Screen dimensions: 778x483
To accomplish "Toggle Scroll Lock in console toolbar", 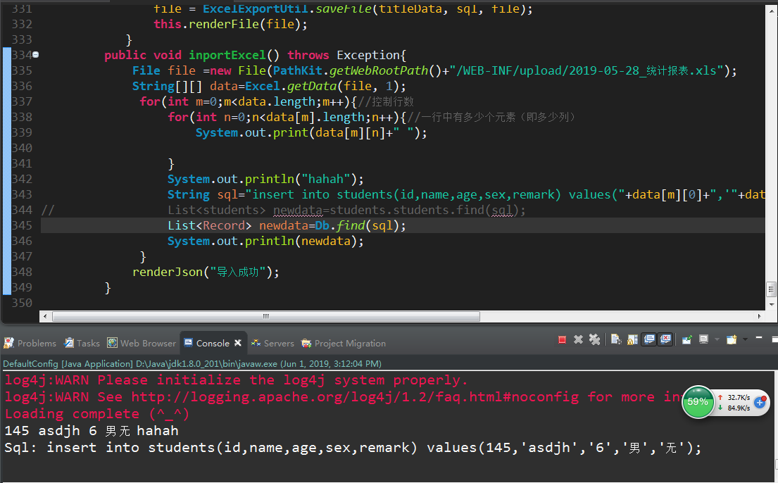I will (632, 339).
